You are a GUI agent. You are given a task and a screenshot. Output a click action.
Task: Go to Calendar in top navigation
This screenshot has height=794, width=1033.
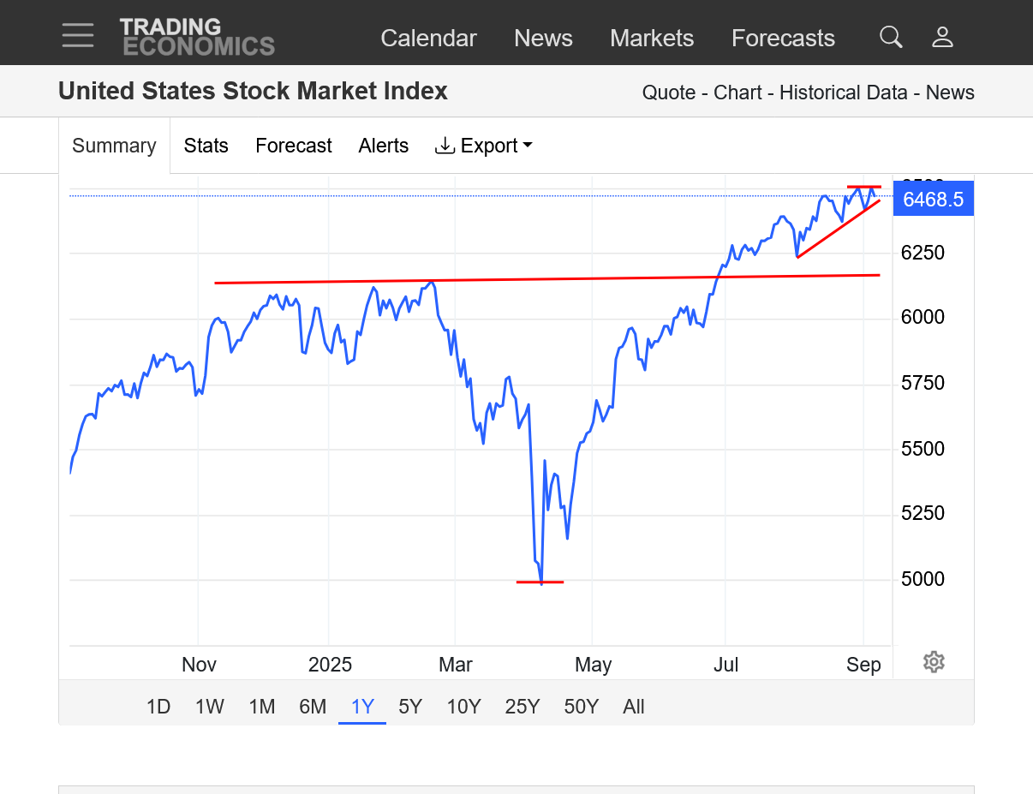pyautogui.click(x=428, y=38)
